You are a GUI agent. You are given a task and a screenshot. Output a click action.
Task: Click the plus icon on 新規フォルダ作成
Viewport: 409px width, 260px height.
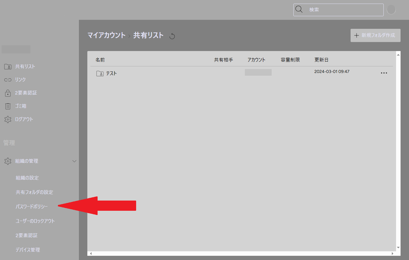pos(357,35)
